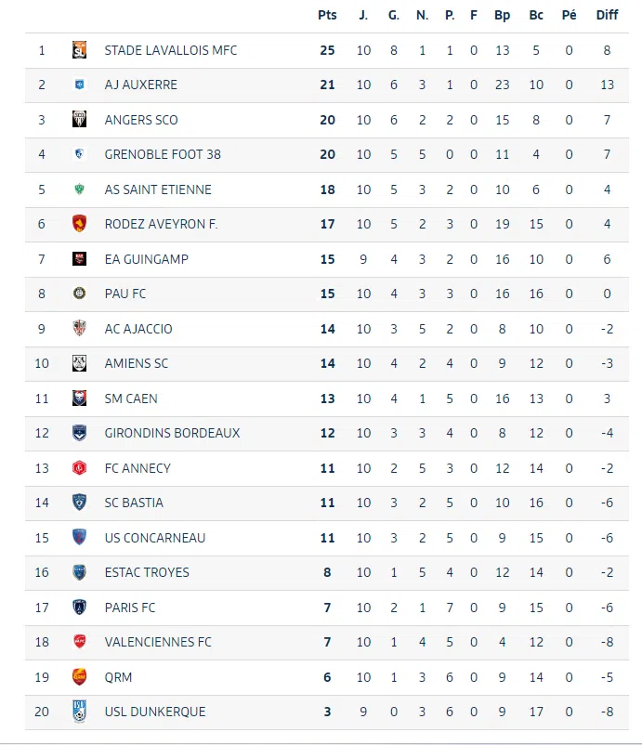Open the US Concarneau team name
642x745 pixels.
point(155,538)
